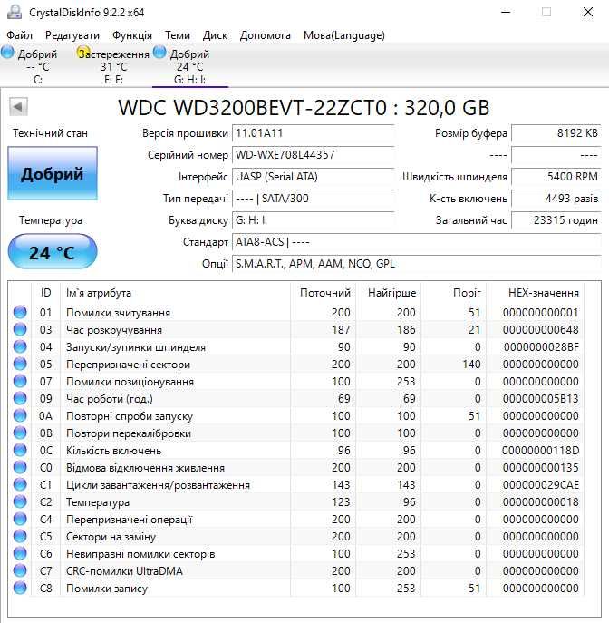This screenshot has width=609, height=623.
Task: Click status icon of attribute 09 row
Action: click(x=20, y=398)
